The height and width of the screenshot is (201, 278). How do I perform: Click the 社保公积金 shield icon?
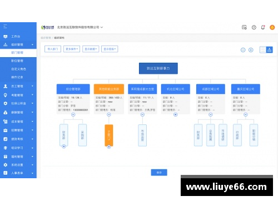coord(6,103)
